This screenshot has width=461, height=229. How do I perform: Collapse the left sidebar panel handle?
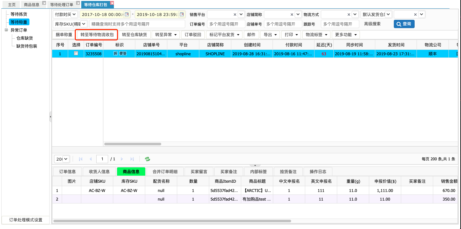pos(50,117)
